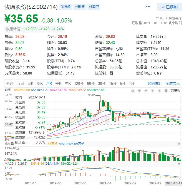Click the 已添加 watchlist button
The image size is (184, 188).
point(169,7)
